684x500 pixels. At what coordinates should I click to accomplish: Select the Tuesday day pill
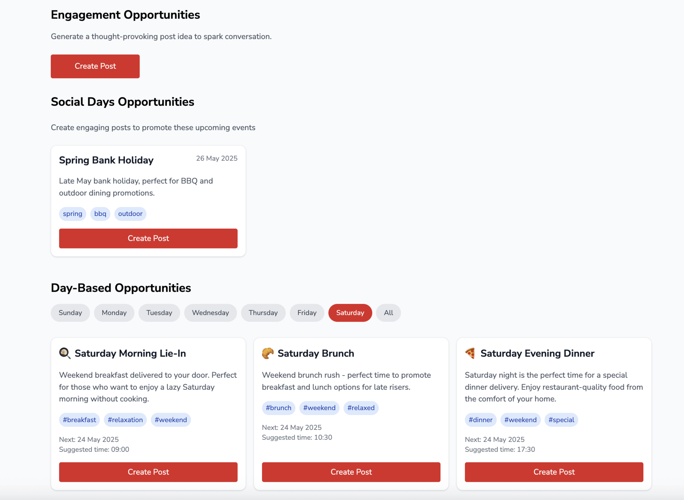pyautogui.click(x=159, y=313)
